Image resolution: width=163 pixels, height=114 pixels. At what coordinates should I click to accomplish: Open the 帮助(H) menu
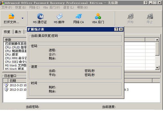point(82,8)
